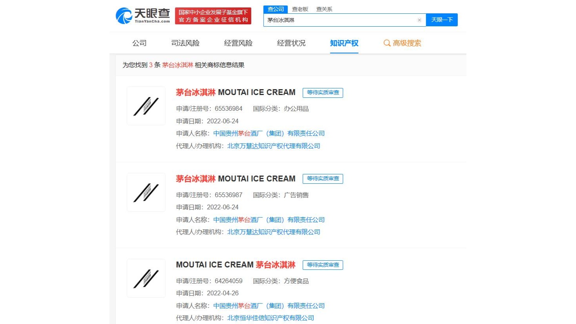The height and width of the screenshot is (324, 576).
Task: Open 高级搜索 advanced search
Action: tap(402, 43)
